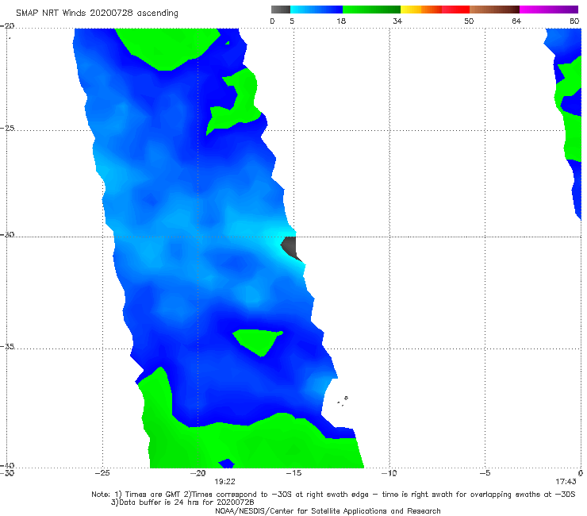Click the yellow-orange color bar segment
587x516 pixels.
421,10
